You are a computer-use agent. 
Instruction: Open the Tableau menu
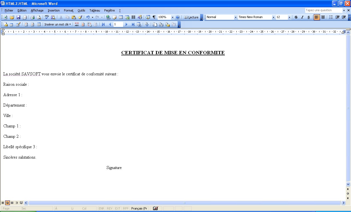[x=95, y=10]
